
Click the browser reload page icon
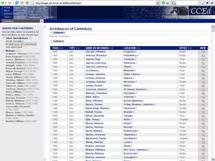[16, 3]
